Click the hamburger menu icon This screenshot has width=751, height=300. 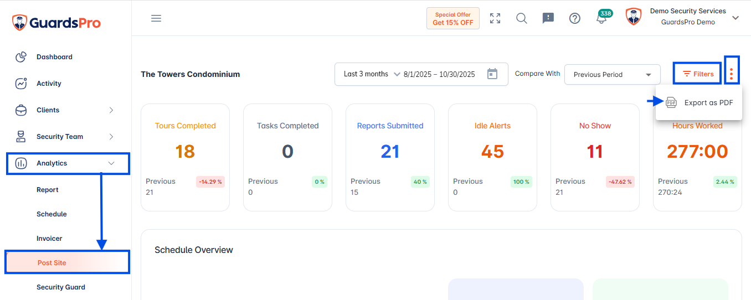click(x=156, y=18)
